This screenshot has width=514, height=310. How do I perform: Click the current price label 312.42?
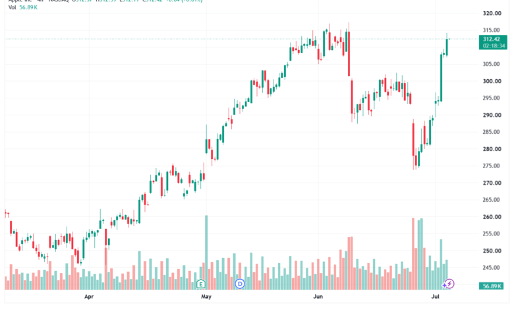(492, 39)
